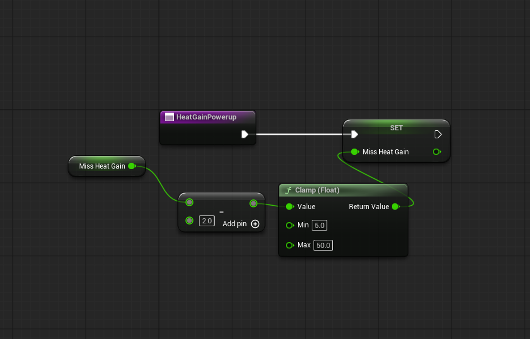The width and height of the screenshot is (530, 339).
Task: Click the SET node Miss Heat Gain input pin
Action: 355,152
